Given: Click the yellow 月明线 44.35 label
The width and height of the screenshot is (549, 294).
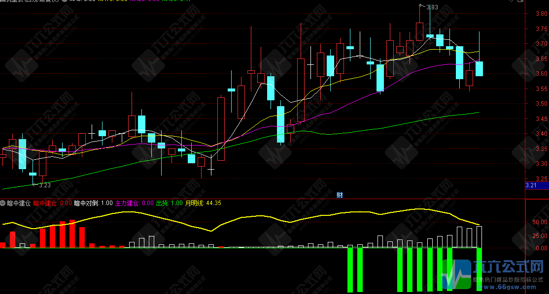Looking at the screenshot, I should 203,203.
